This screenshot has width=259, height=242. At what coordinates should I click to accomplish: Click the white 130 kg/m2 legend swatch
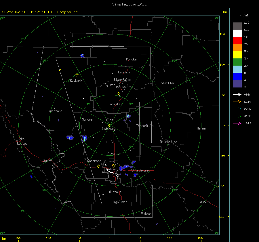click(x=237, y=33)
